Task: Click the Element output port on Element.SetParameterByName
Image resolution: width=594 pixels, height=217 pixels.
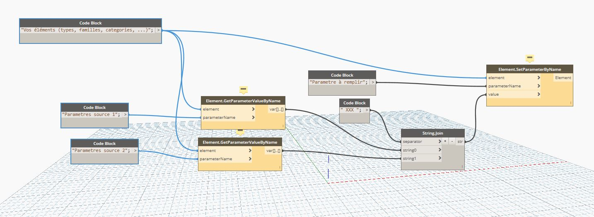Action: (x=563, y=78)
